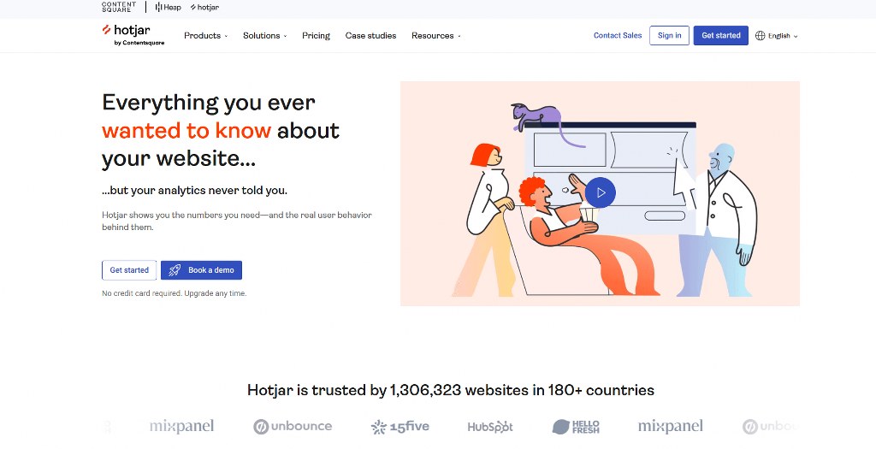This screenshot has width=876, height=449.
Task: Click the hero Get started button
Action: click(x=129, y=270)
